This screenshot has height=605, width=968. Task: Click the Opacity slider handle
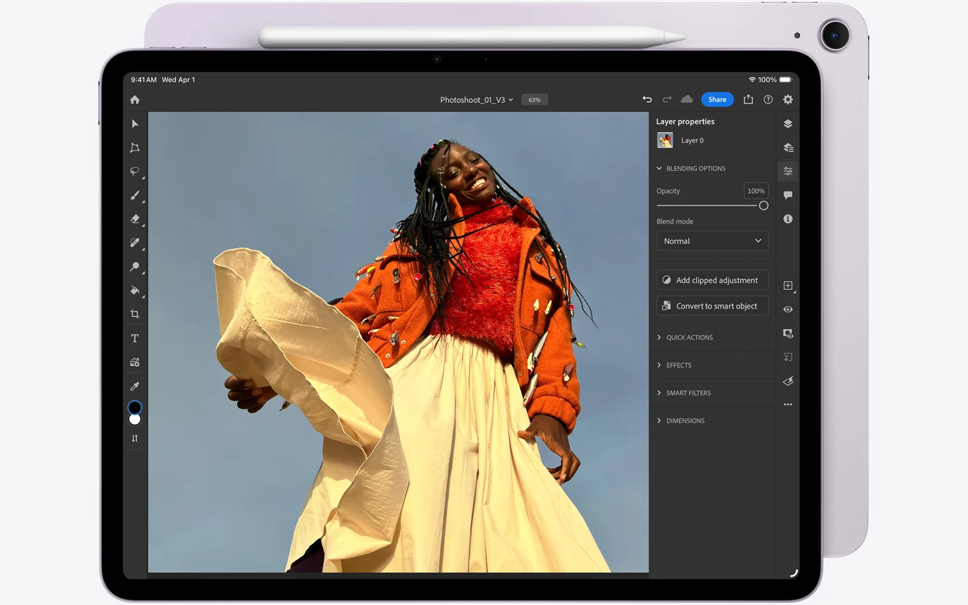coord(764,206)
